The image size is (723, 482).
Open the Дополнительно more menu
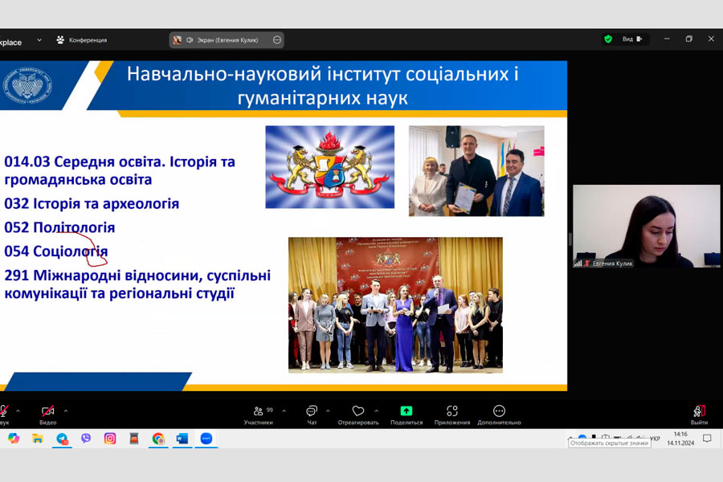click(x=499, y=415)
